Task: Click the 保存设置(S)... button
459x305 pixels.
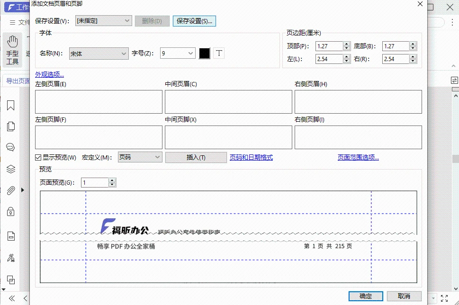Action: click(x=194, y=21)
